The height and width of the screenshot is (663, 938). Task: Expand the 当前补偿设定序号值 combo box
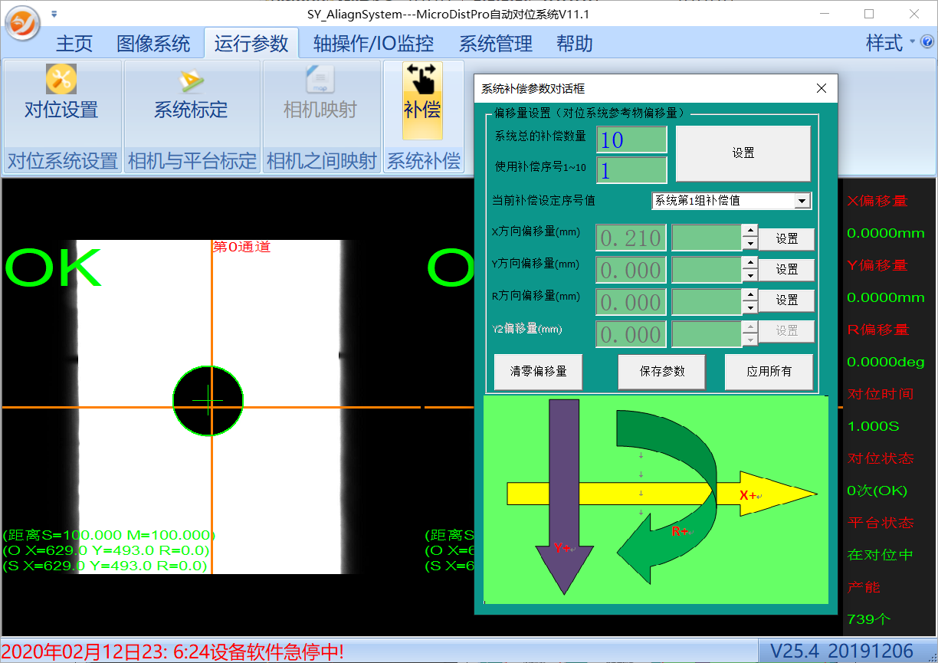[802, 201]
